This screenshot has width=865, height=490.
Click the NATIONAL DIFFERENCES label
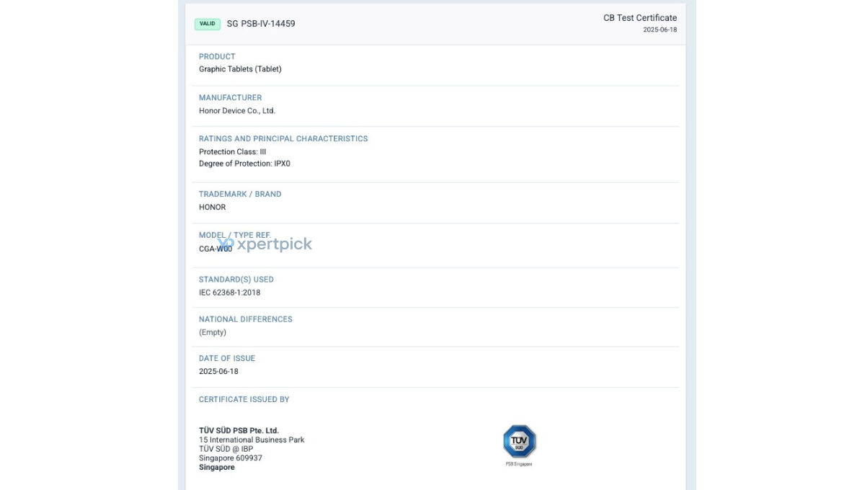tap(246, 319)
